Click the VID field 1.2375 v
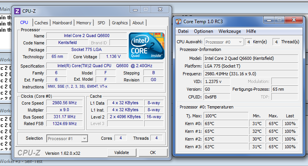Image resolution: width=308 pixels, height=166 pixels. [x=217, y=81]
